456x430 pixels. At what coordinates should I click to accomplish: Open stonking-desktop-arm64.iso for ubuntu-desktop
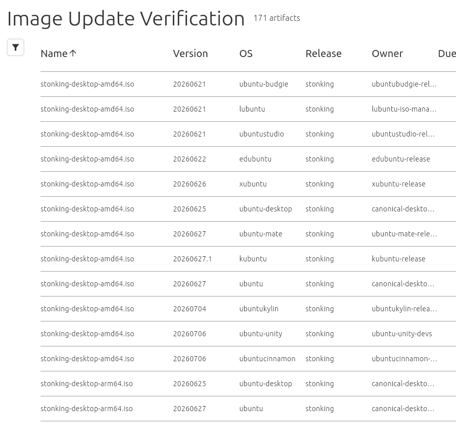coord(87,384)
